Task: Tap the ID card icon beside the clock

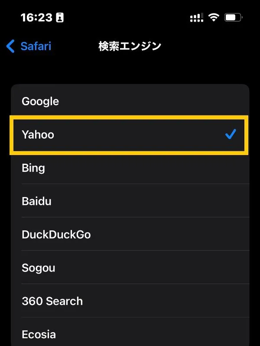Action: (x=60, y=17)
